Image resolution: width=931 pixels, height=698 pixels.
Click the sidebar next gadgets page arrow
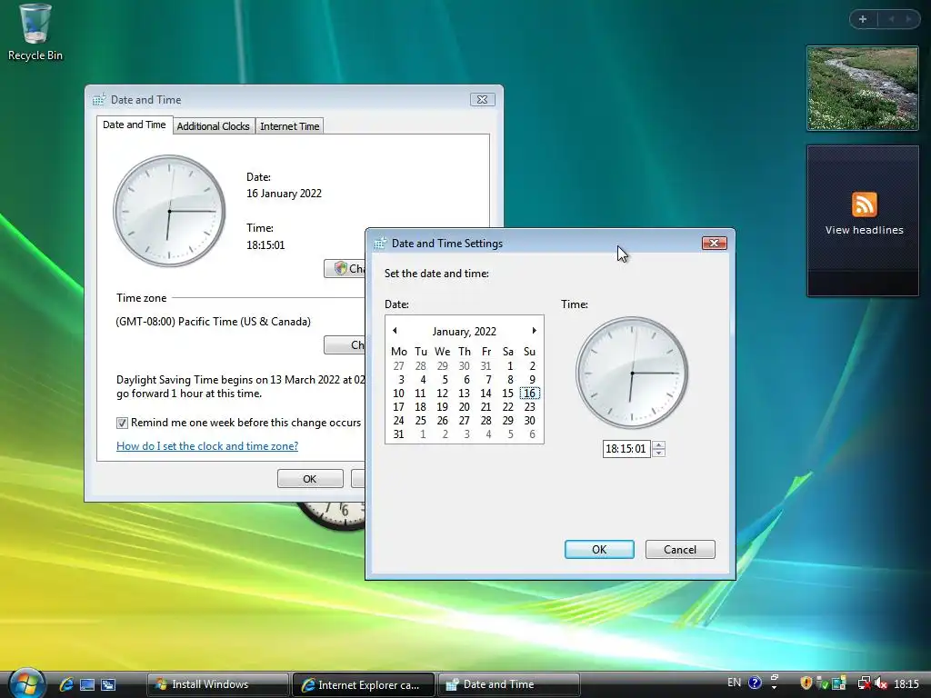point(908,19)
